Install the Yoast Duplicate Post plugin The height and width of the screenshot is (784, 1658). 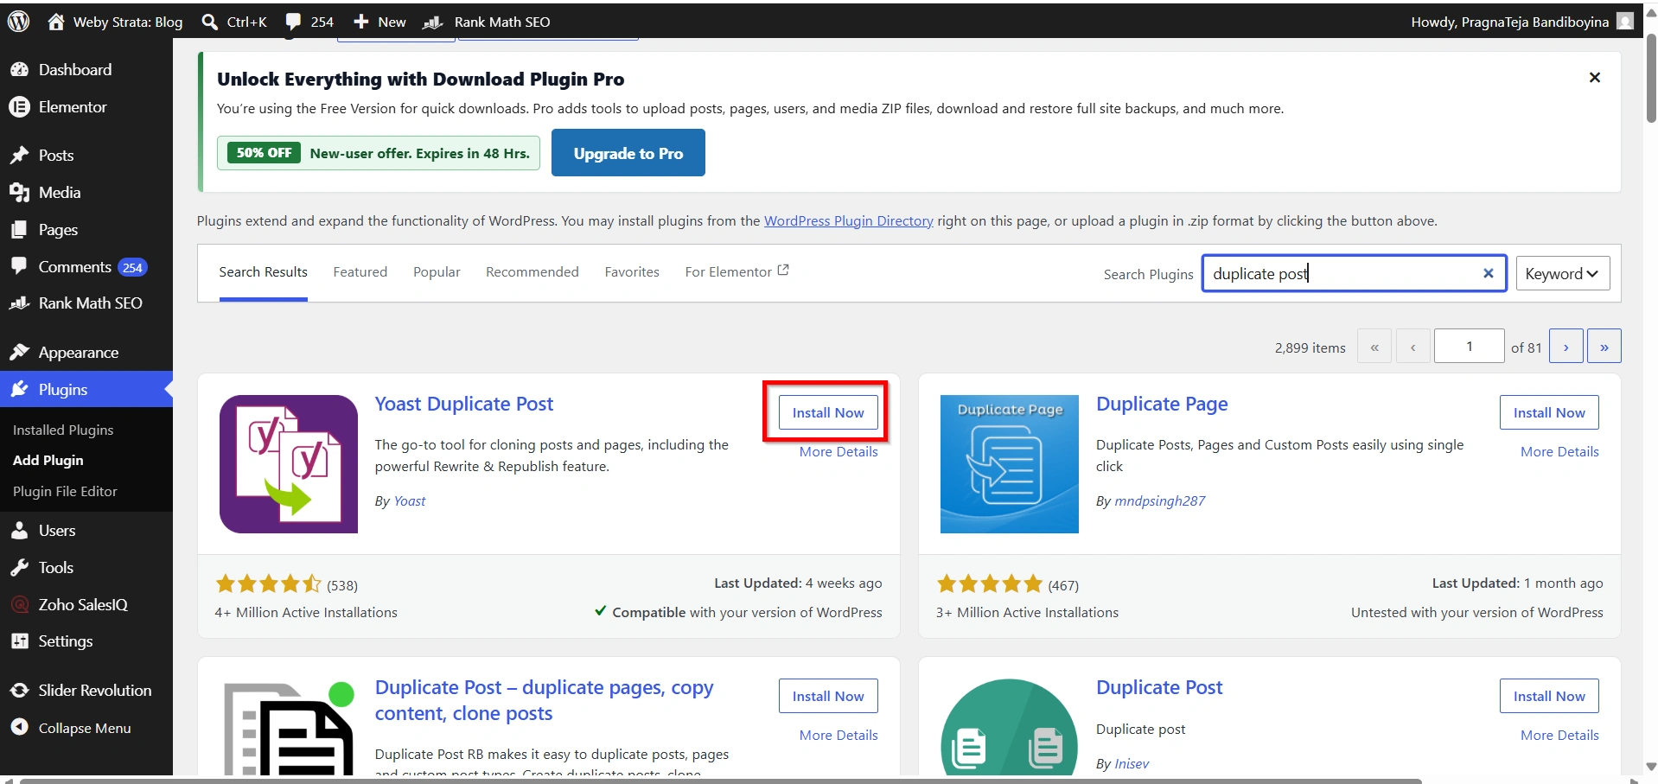tap(828, 412)
